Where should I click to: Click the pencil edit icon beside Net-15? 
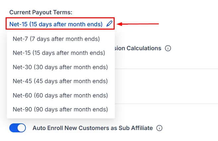(x=109, y=24)
